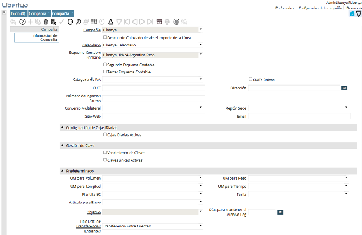
Task: Click into the Sitio Web input field
Action: coord(154,116)
